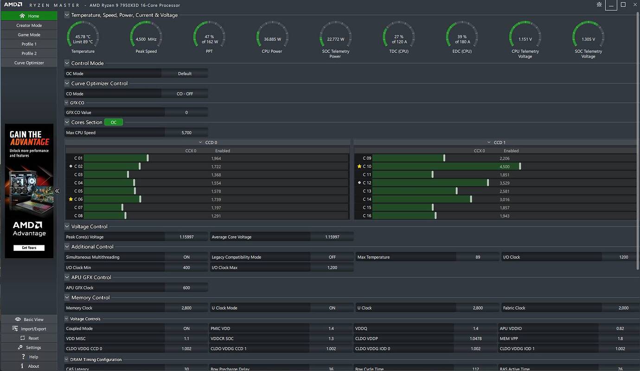Open the About info icon
Image resolution: width=640 pixels, height=371 pixels.
click(x=23, y=366)
